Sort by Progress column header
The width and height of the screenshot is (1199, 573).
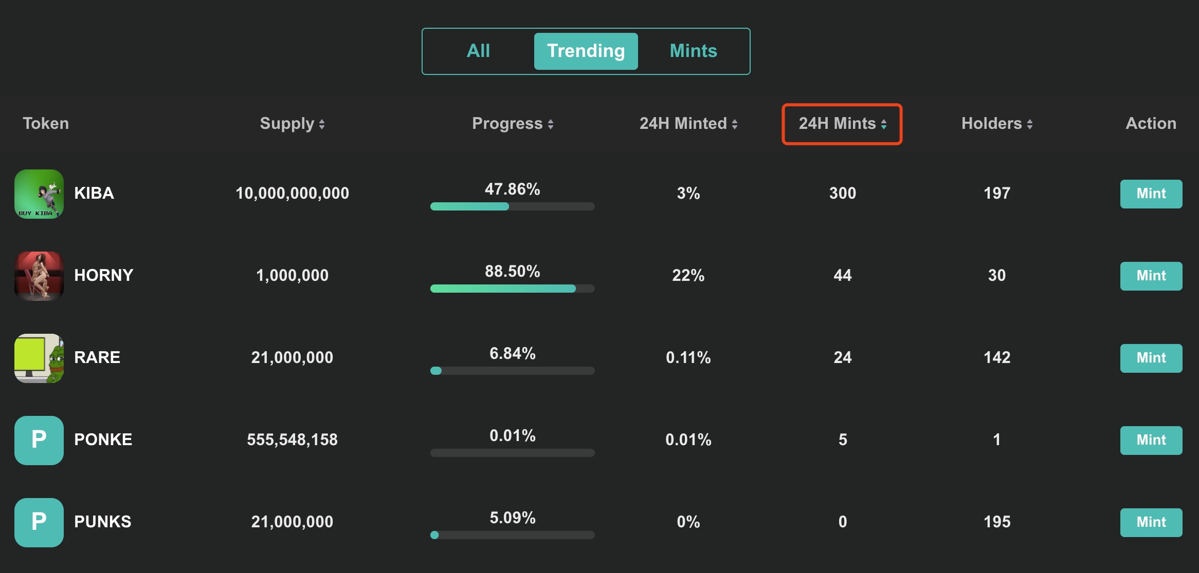513,124
